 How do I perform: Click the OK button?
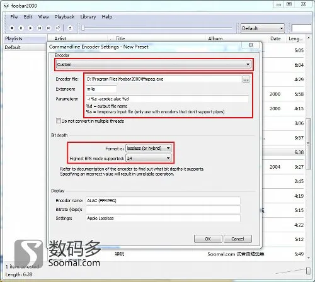coord(208,239)
